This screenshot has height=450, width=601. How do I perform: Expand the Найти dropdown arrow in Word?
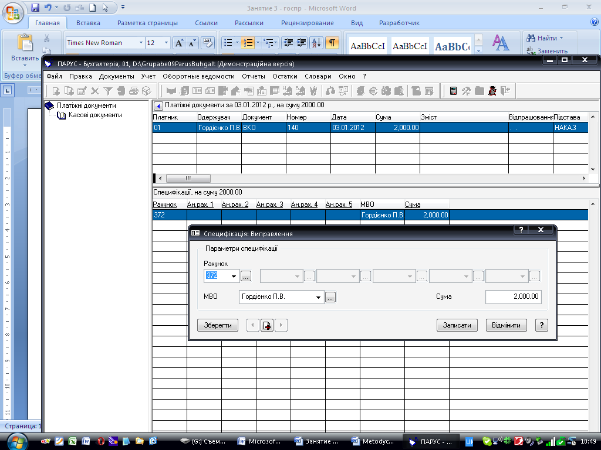point(562,38)
